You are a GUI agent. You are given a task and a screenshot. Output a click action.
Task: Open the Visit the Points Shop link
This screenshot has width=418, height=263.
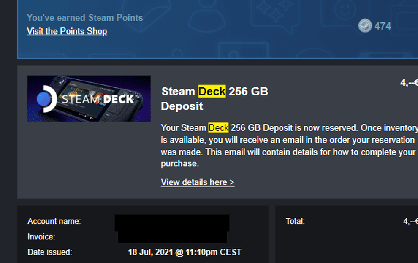pos(67,31)
